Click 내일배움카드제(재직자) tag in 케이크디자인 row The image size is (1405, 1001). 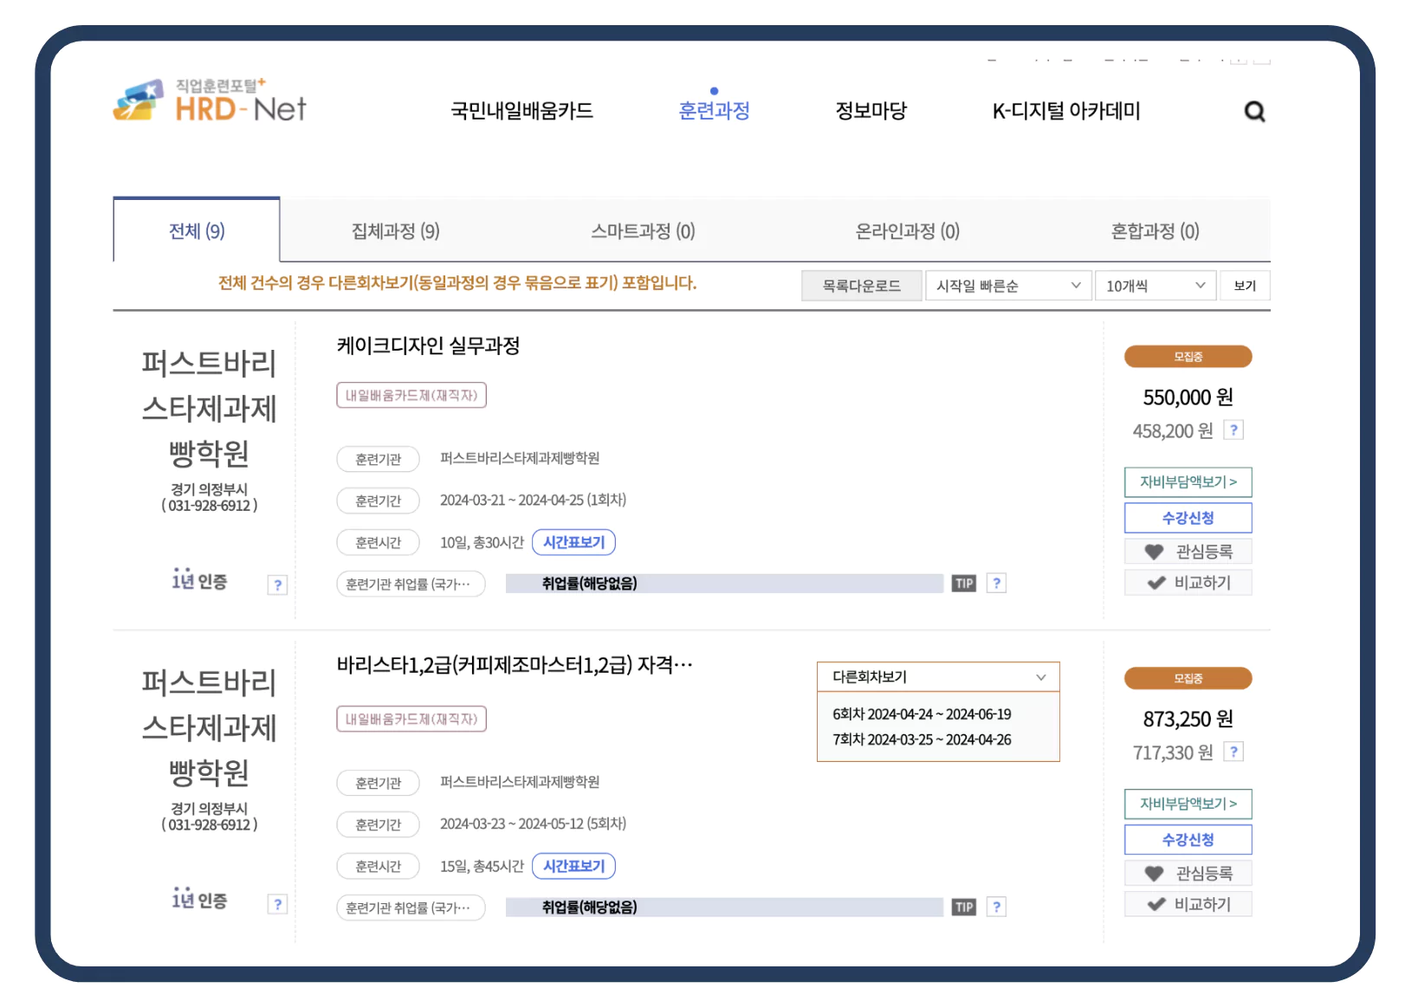click(x=411, y=395)
